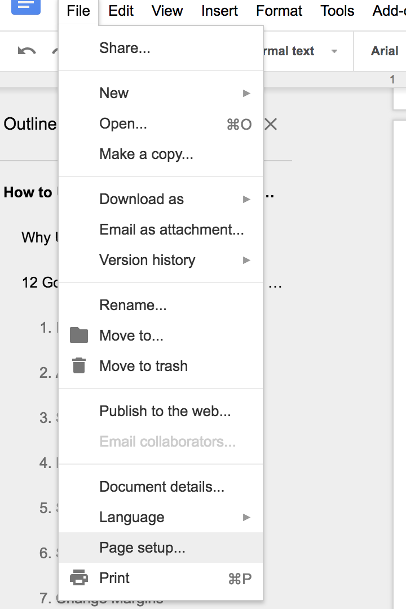Expand the Download as submenu arrow
This screenshot has width=406, height=609.
click(246, 199)
